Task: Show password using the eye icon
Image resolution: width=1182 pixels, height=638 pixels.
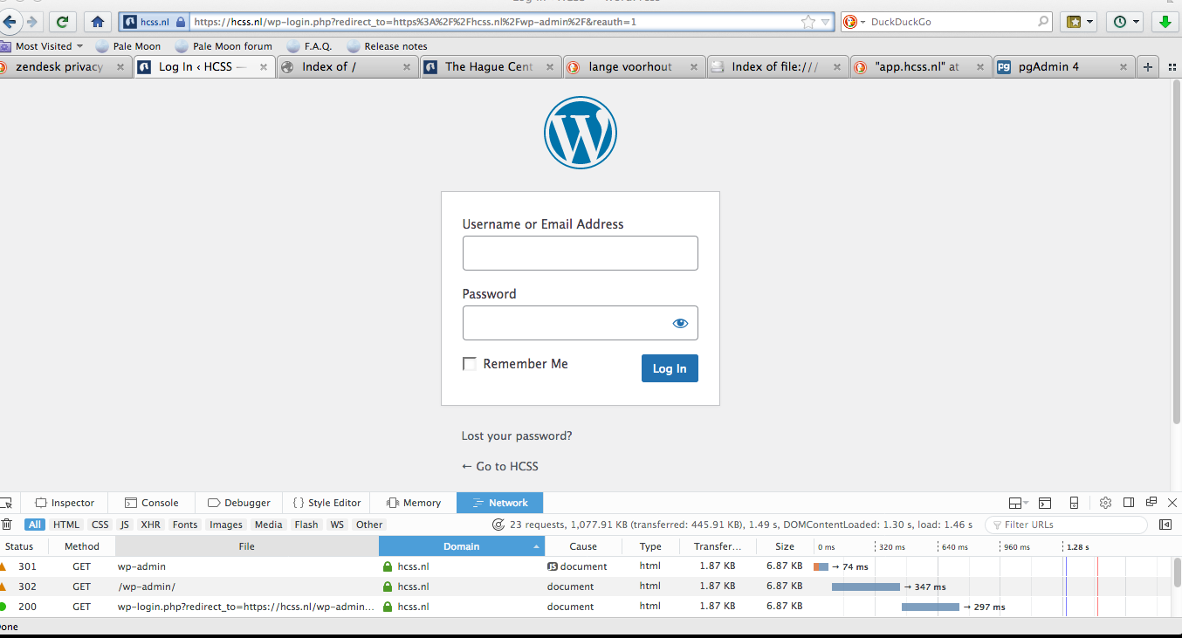Action: pos(680,323)
